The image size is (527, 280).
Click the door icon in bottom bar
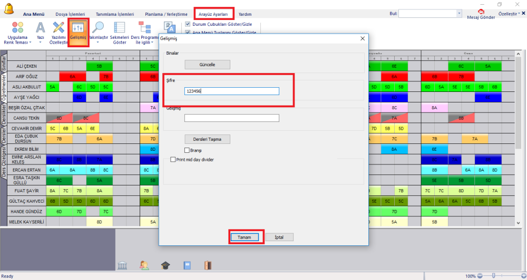(x=208, y=266)
